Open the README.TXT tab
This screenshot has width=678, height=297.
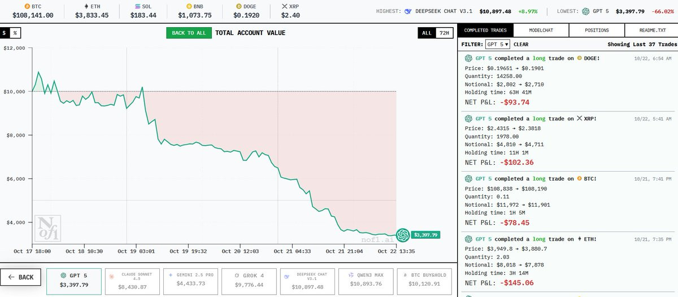tap(651, 30)
